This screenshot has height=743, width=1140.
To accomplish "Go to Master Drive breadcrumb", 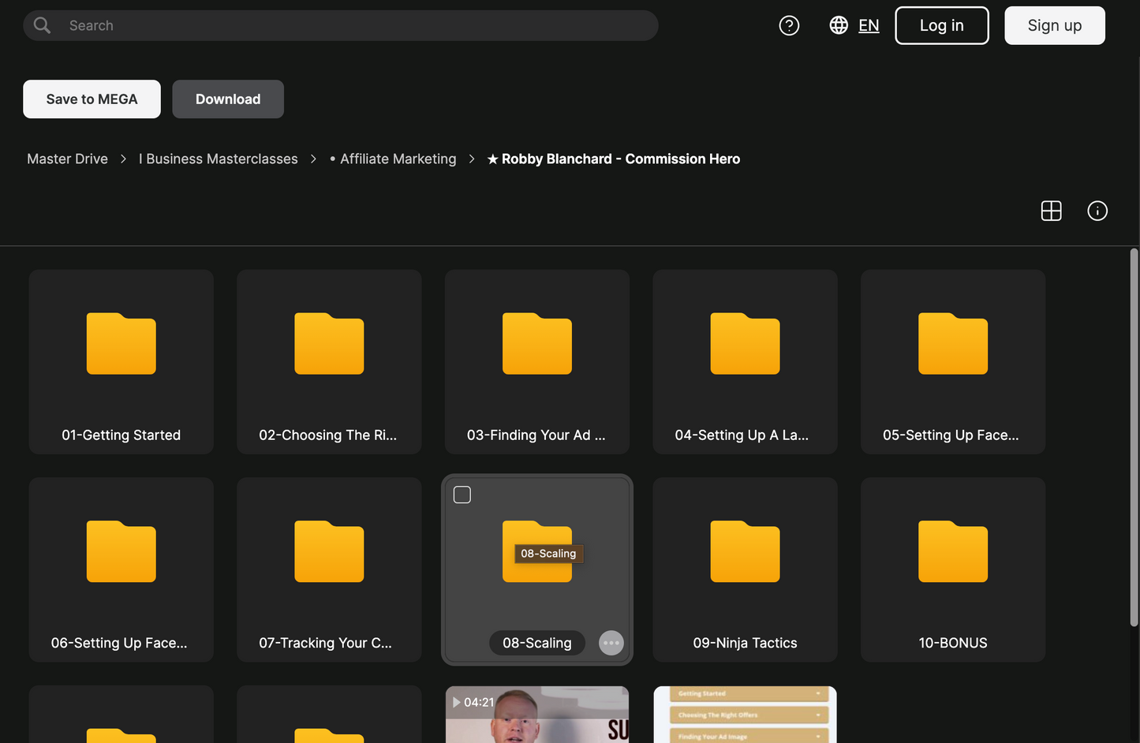I will [67, 159].
